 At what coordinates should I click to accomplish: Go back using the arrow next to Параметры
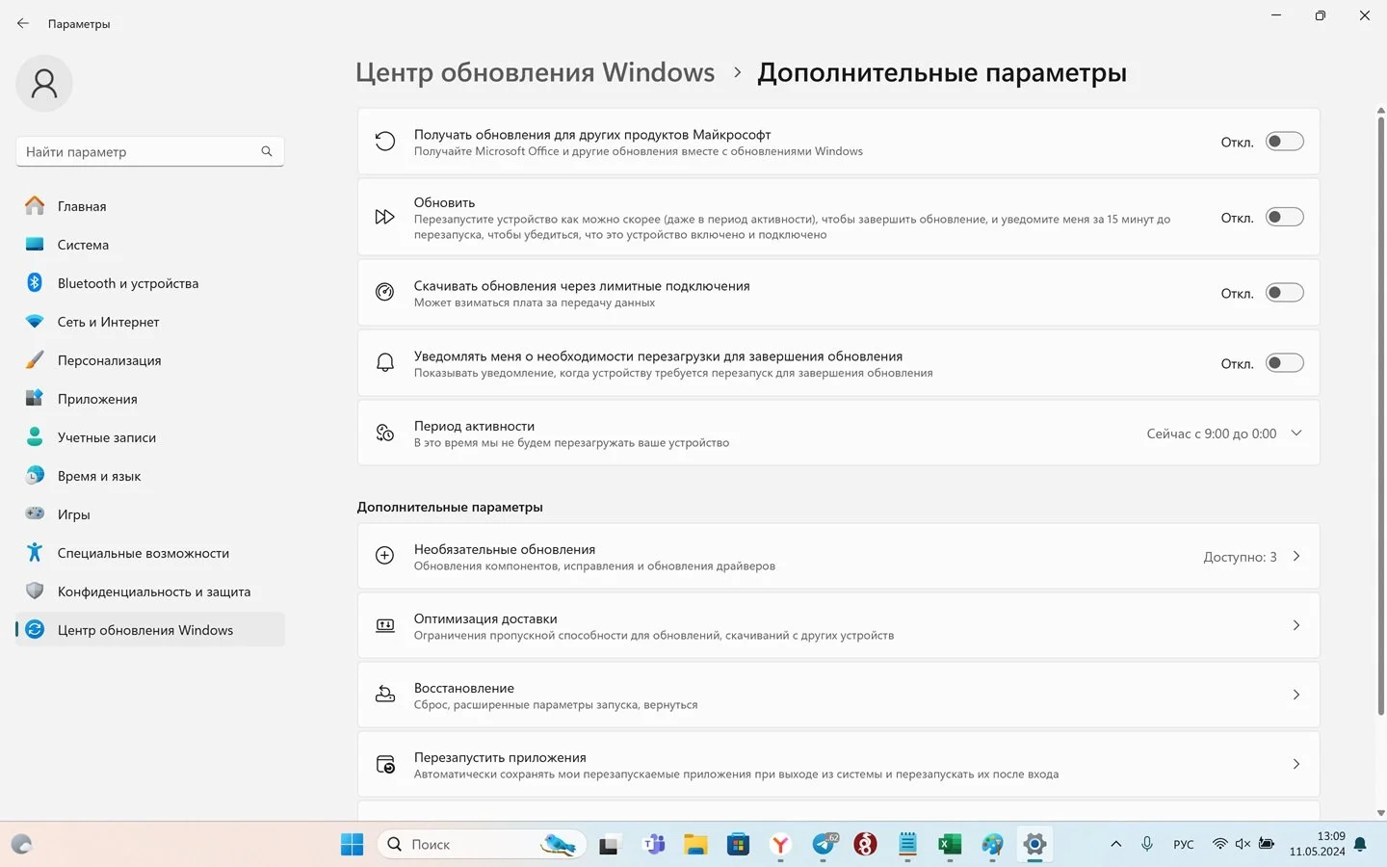click(x=23, y=23)
